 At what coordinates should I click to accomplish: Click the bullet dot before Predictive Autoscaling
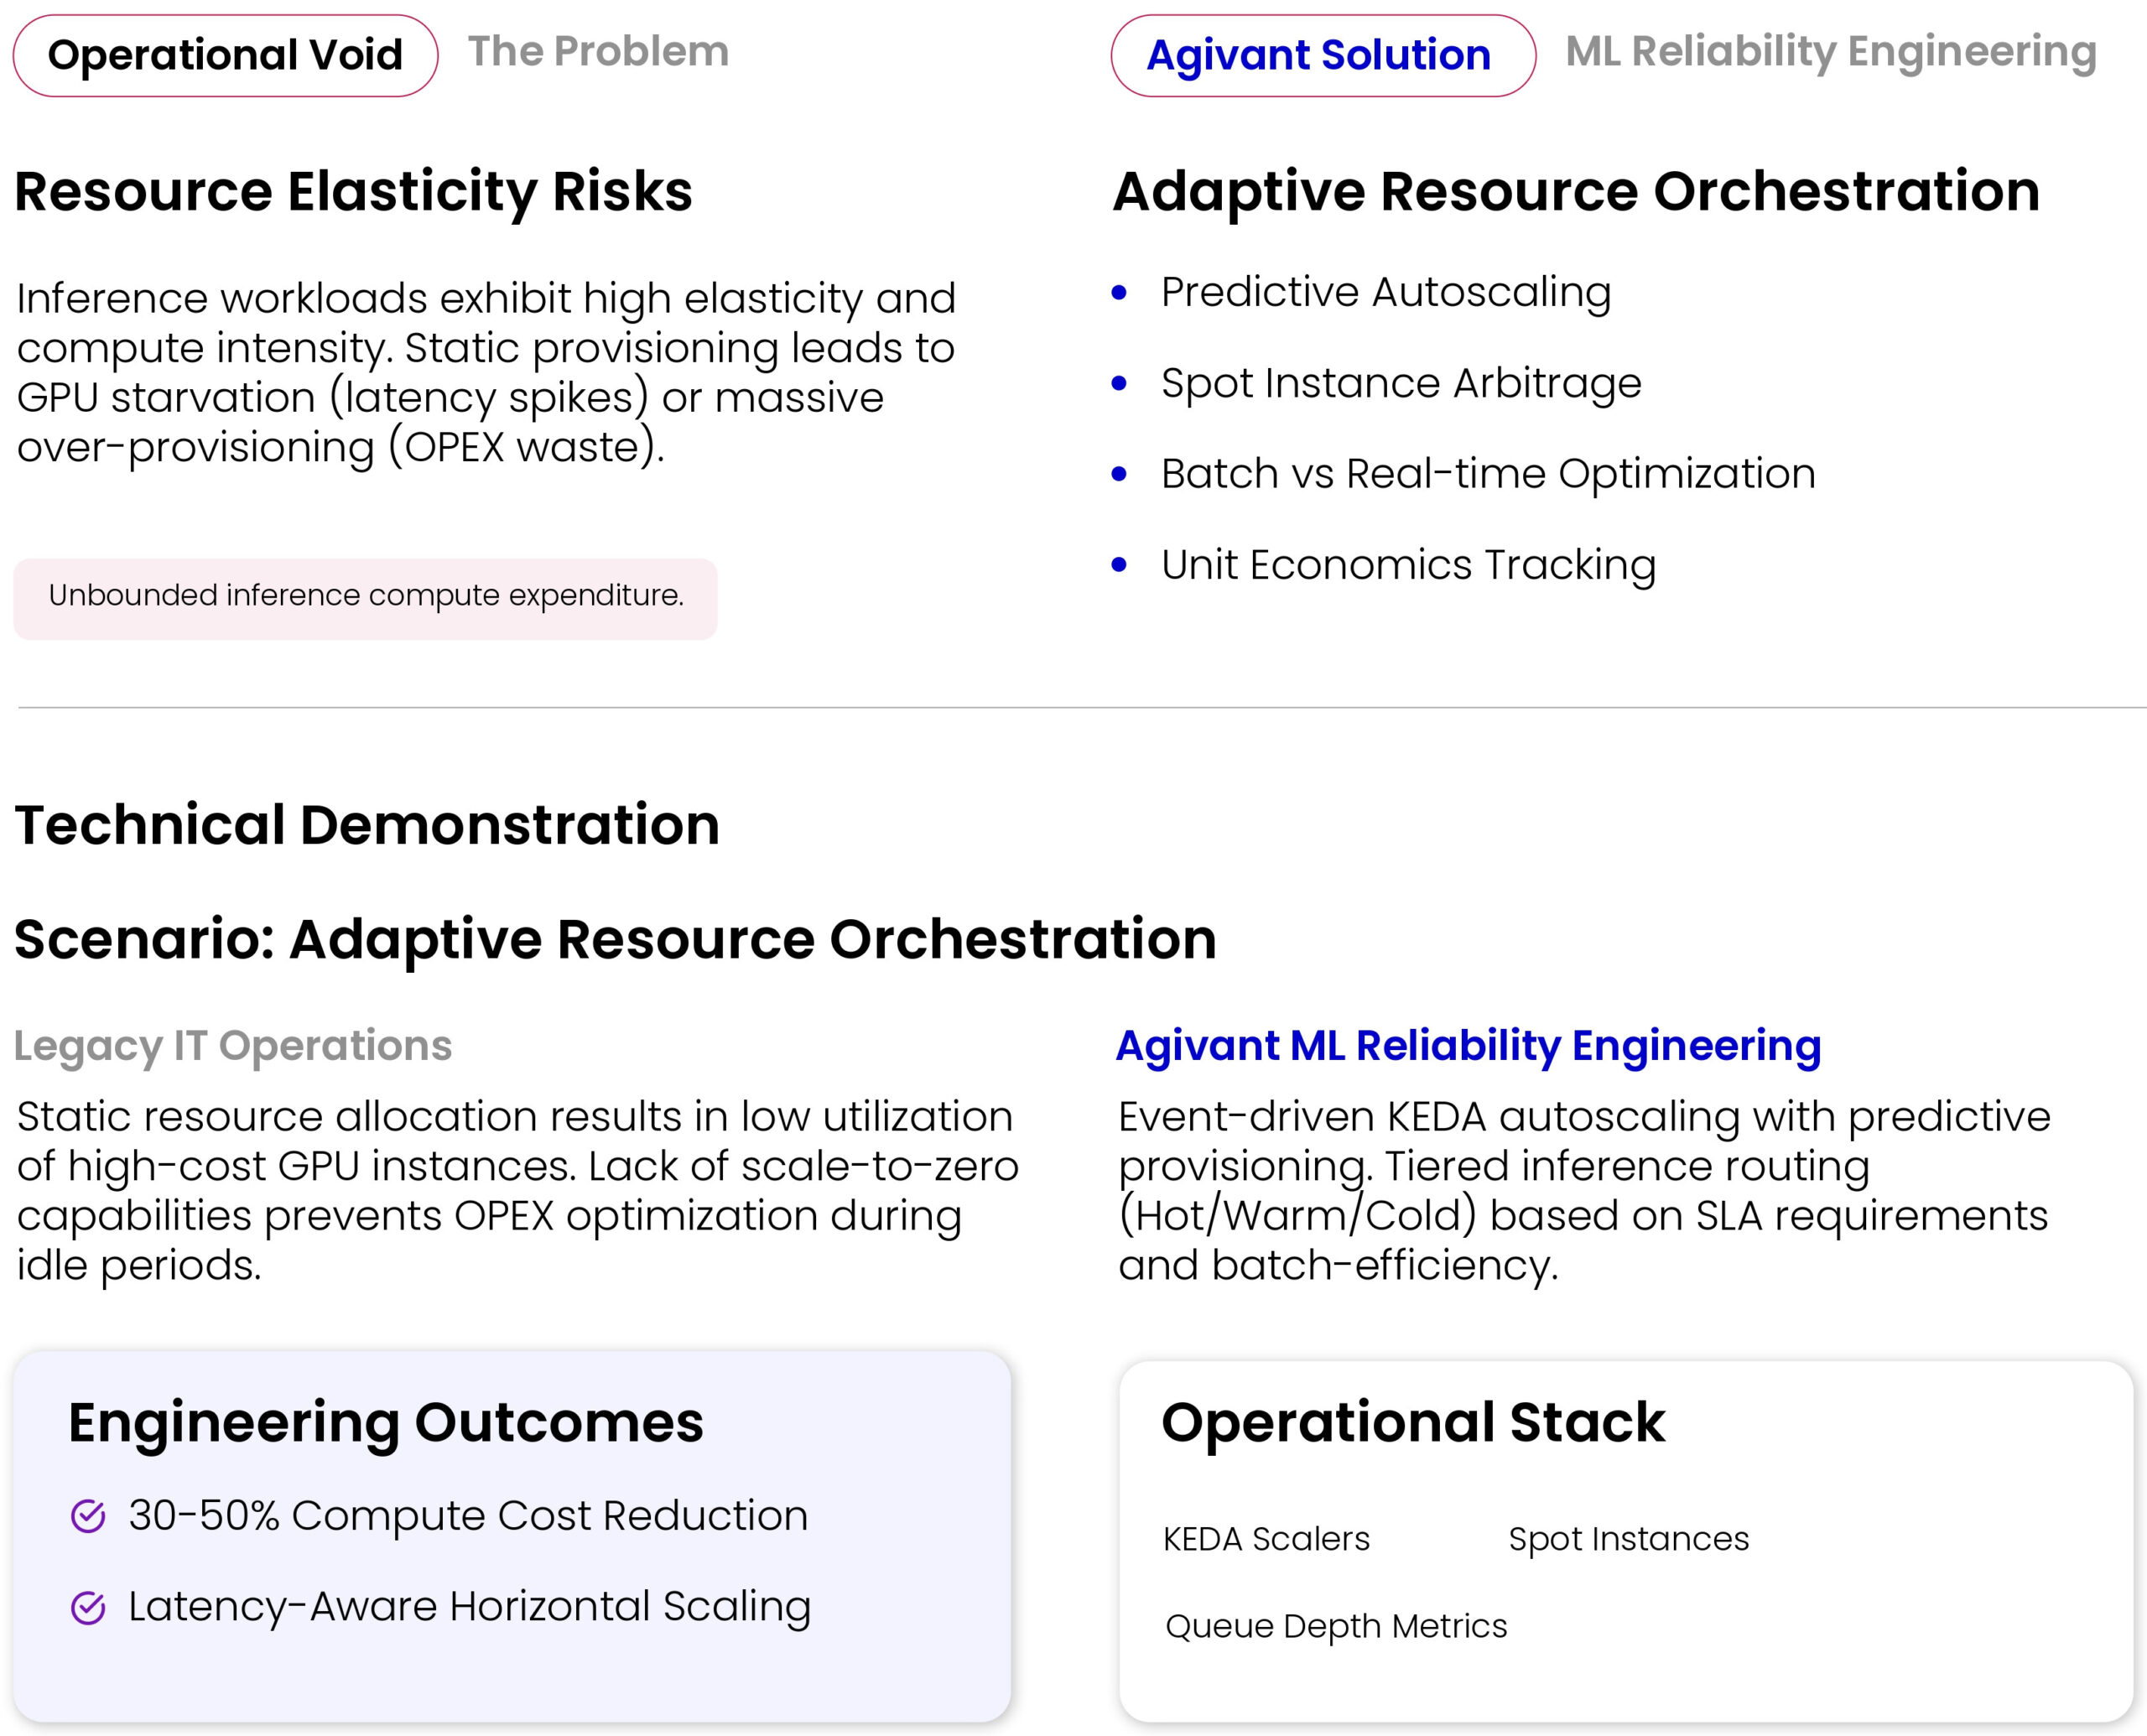click(1119, 293)
